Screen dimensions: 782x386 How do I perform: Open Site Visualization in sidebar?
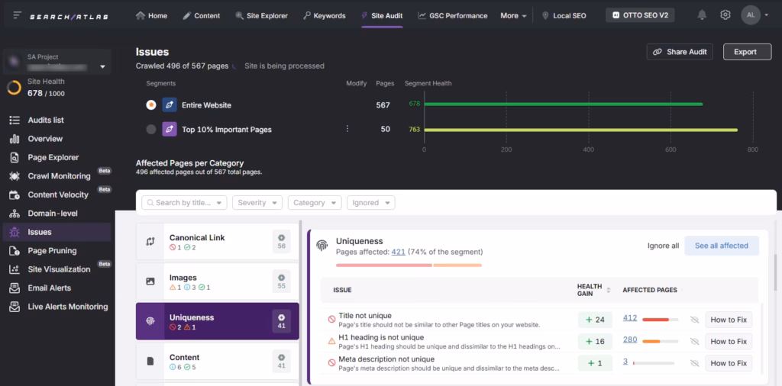pos(59,269)
